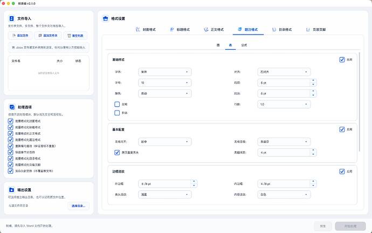Switch to the 表 sub-tab

coord(230,45)
